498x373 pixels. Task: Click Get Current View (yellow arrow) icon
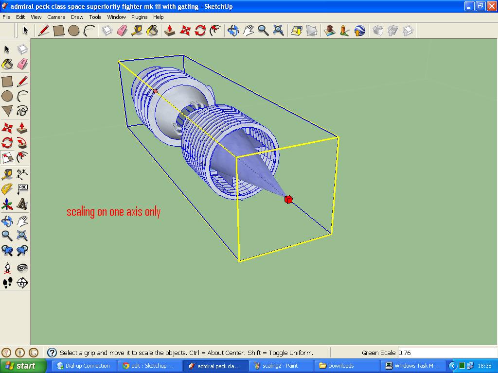coord(296,31)
